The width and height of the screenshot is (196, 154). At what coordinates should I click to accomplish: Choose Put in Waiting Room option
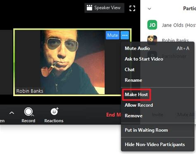click(x=158, y=130)
